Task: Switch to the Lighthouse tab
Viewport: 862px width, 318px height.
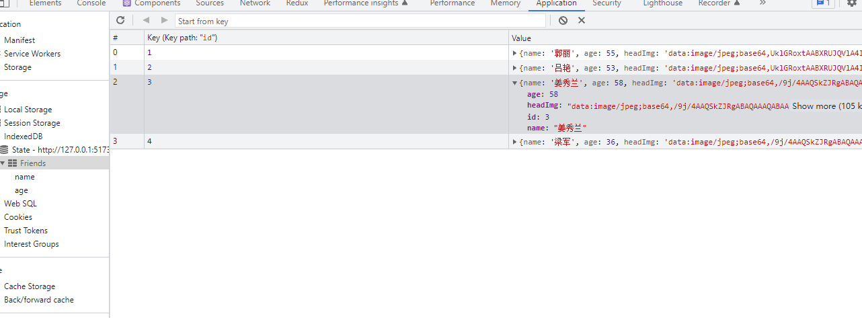Action: point(662,3)
